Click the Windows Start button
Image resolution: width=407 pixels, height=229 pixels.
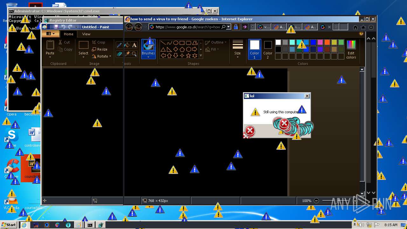(9, 225)
